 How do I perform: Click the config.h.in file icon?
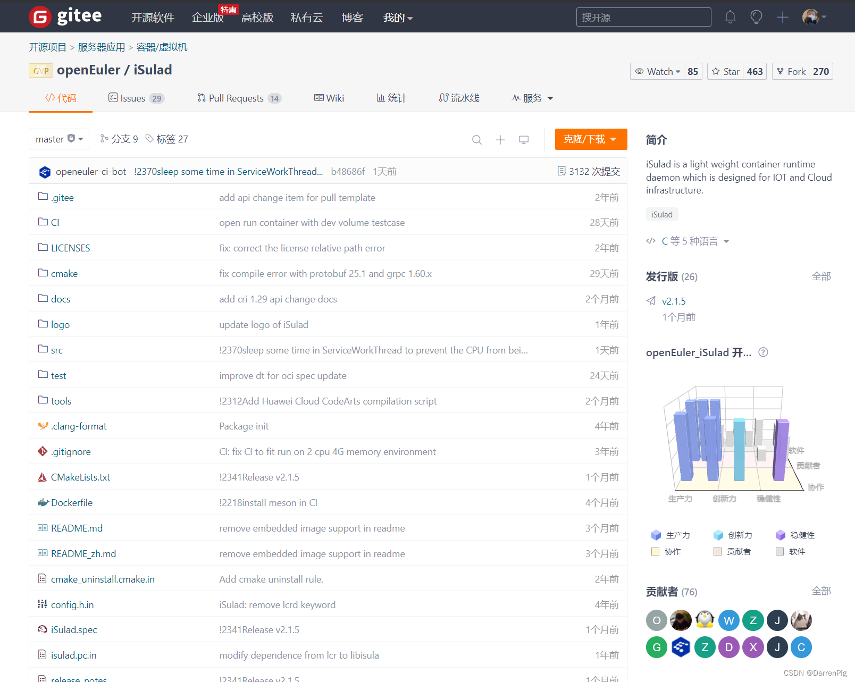pyautogui.click(x=43, y=604)
